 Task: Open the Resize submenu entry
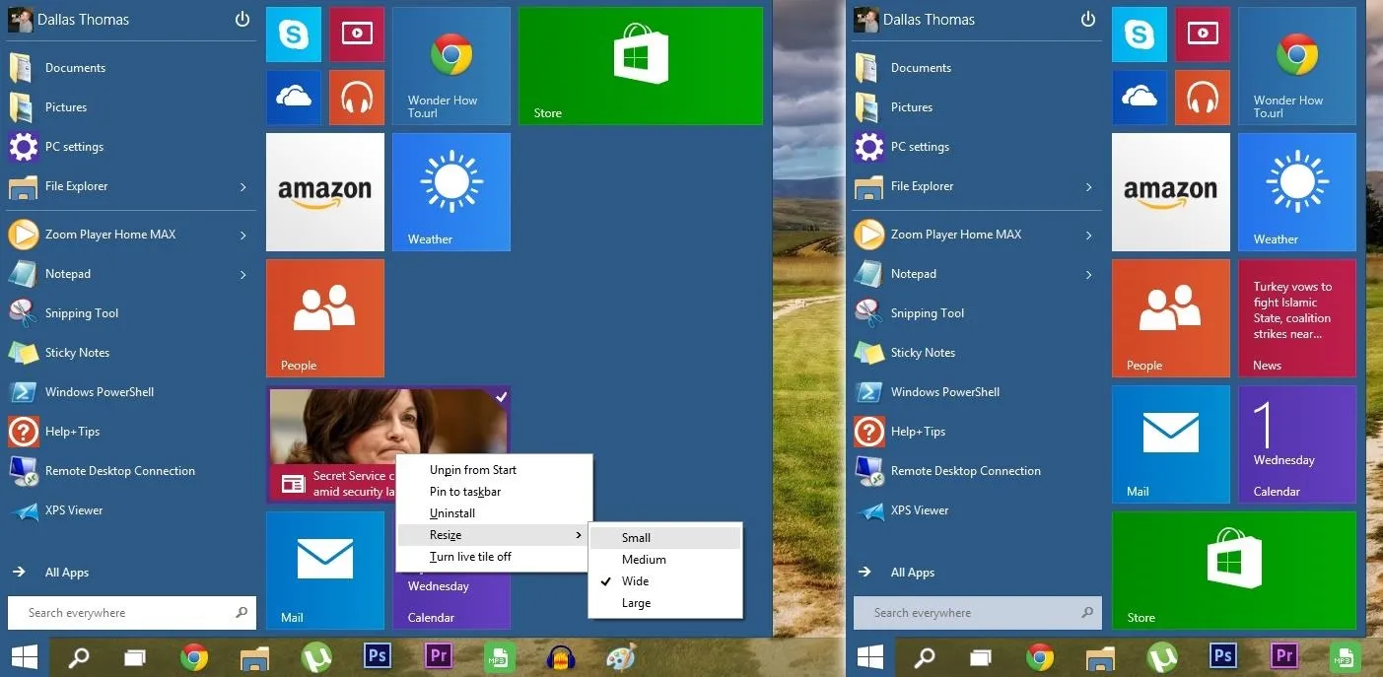point(494,535)
